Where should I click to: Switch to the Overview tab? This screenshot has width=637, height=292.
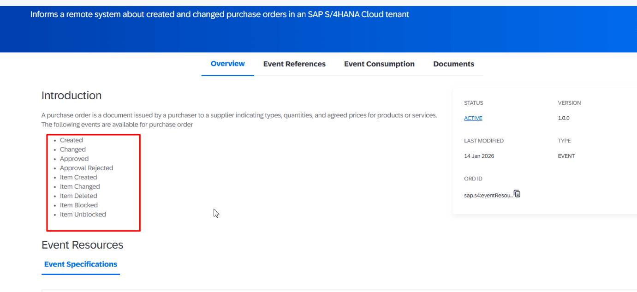click(227, 64)
